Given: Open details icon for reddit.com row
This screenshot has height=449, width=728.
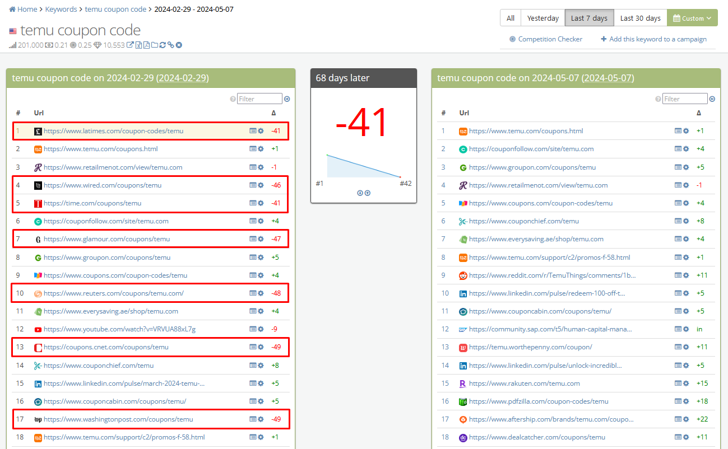Looking at the screenshot, I should tap(678, 275).
